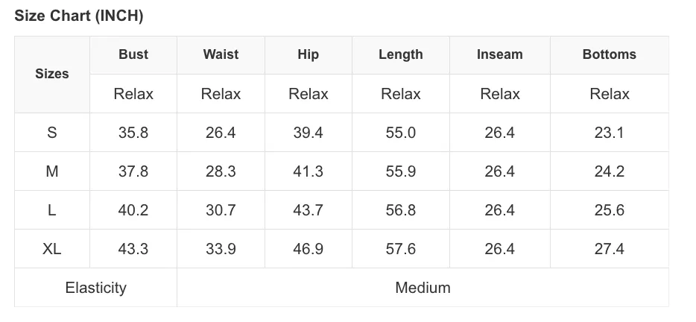Click the bottoms value 23.1
Image resolution: width=696 pixels, height=322 pixels.
[x=610, y=133]
